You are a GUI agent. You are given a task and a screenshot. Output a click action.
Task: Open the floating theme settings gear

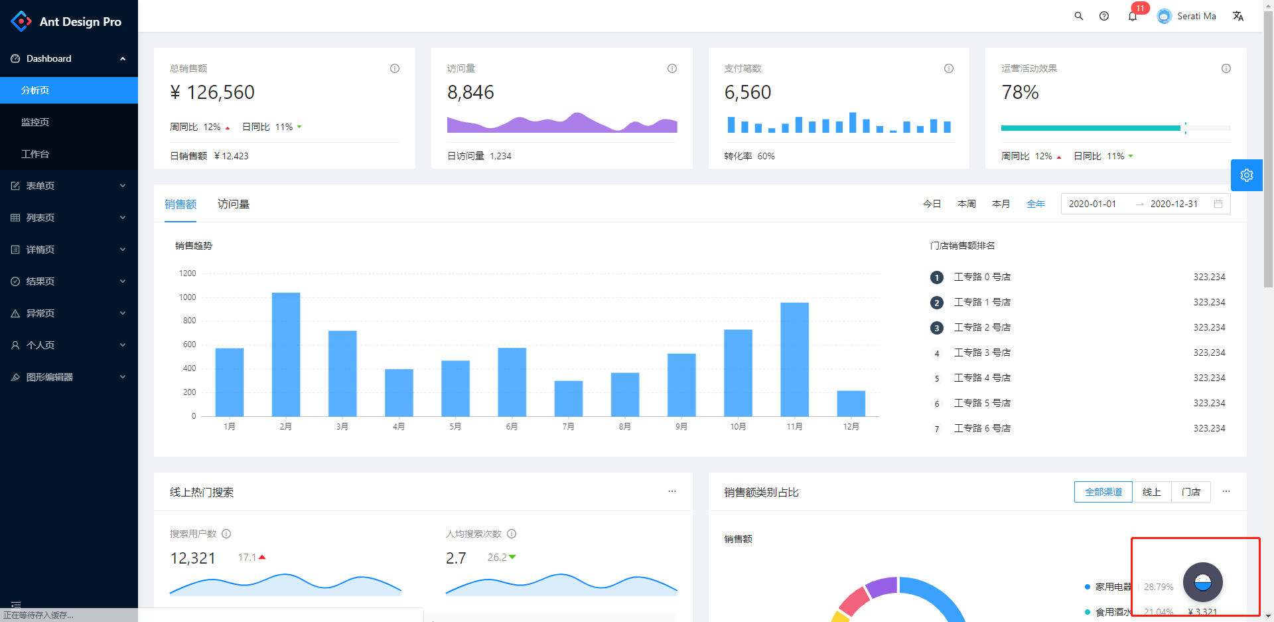1247,175
